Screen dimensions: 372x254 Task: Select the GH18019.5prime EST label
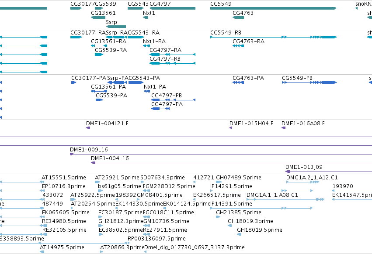260,230
